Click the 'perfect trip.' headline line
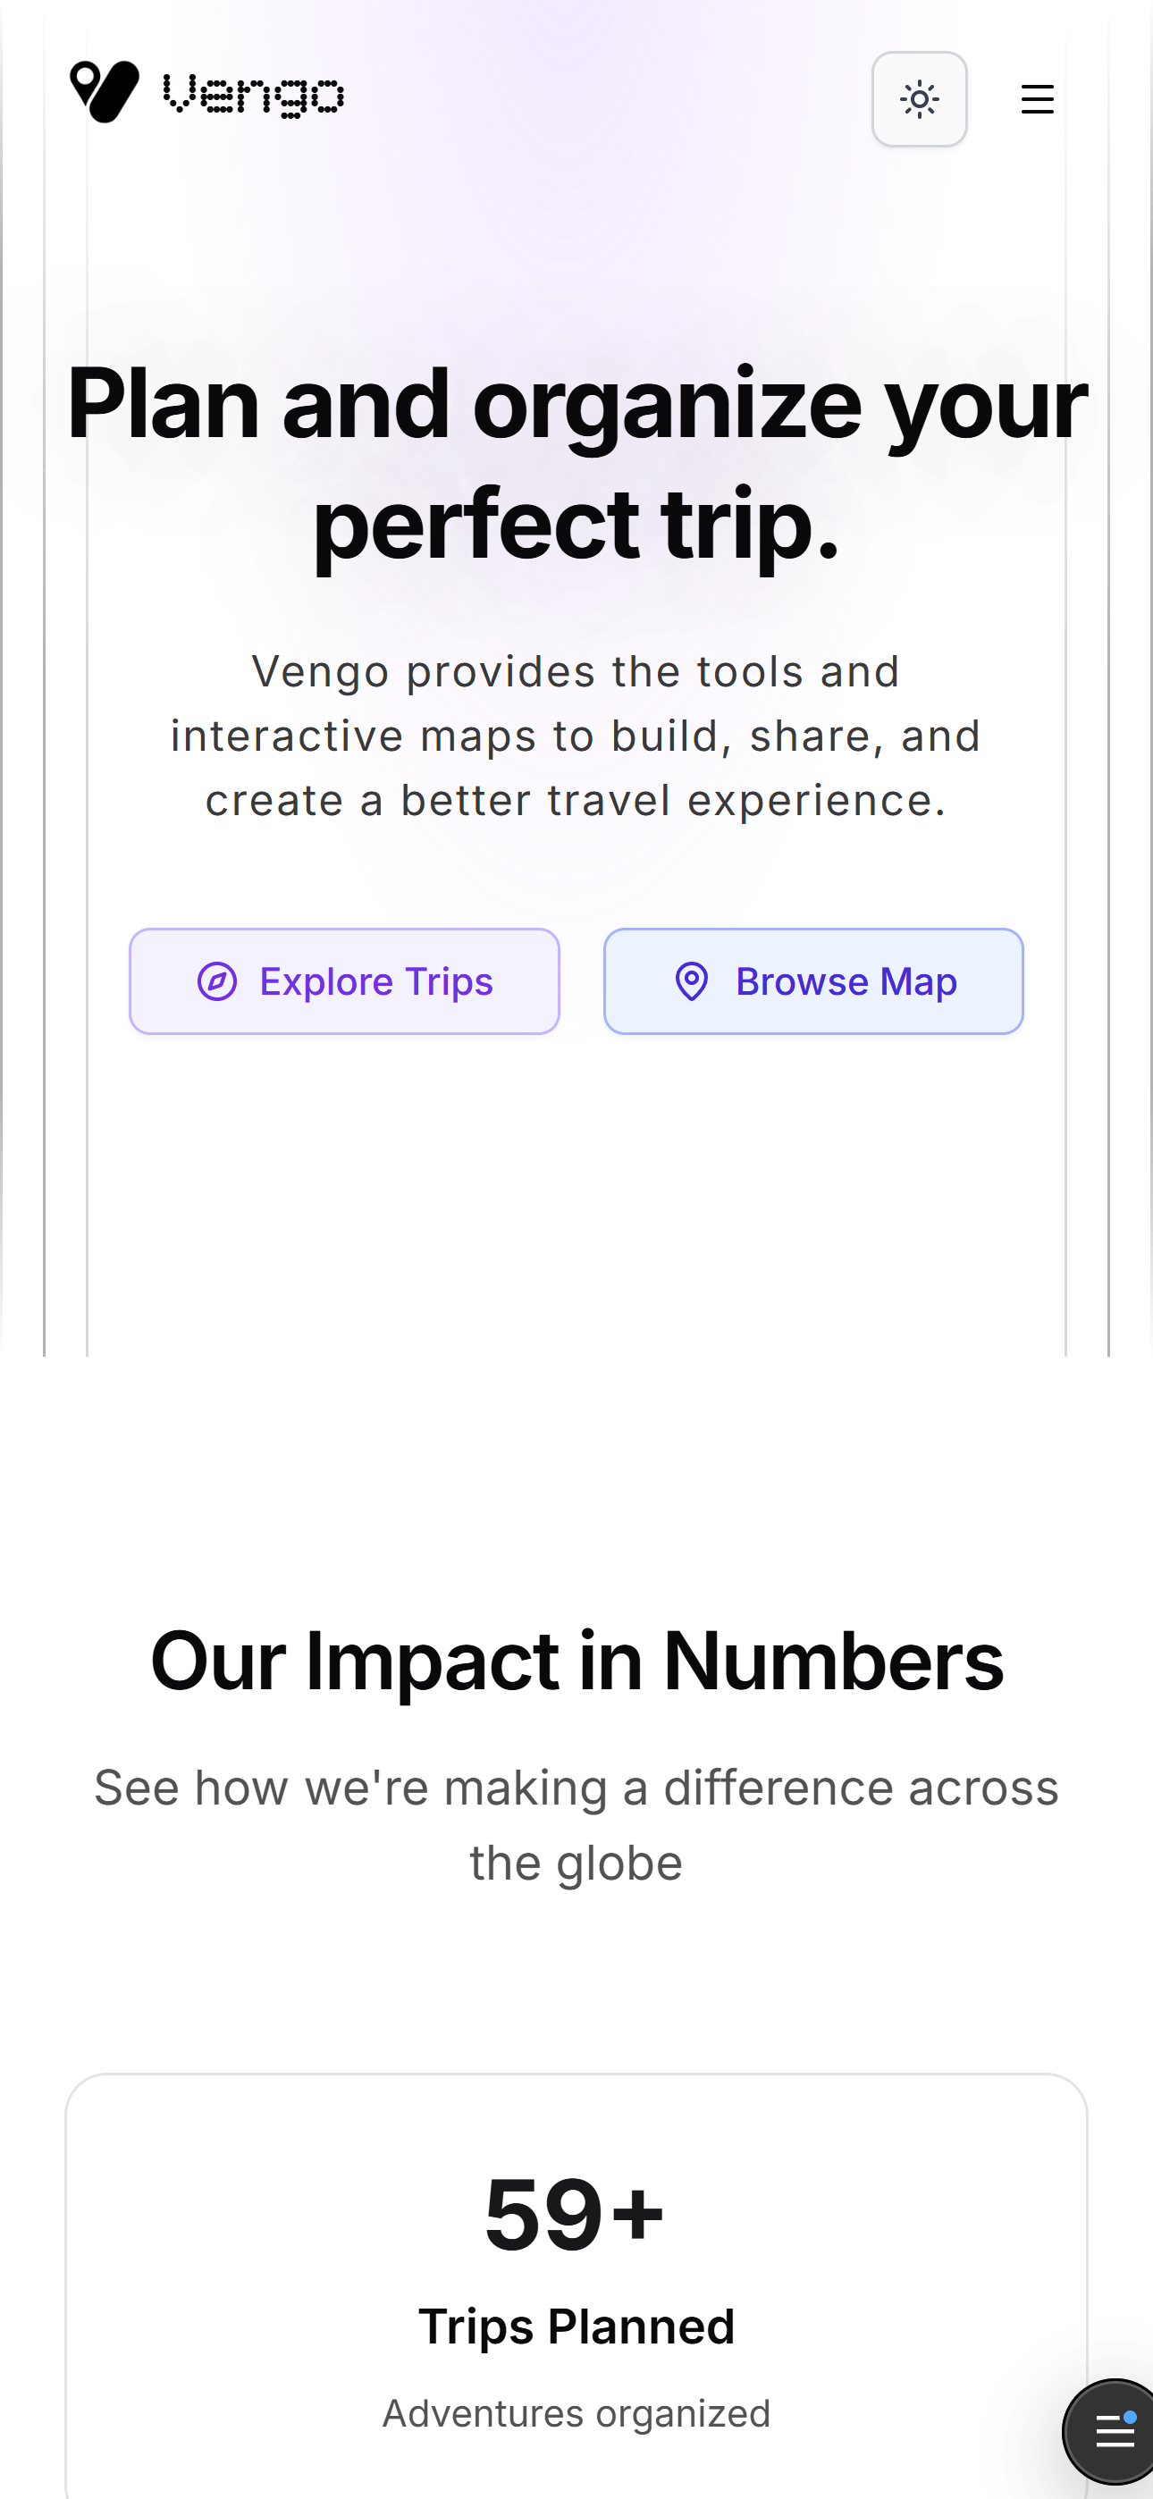The image size is (1153, 2499). click(576, 524)
